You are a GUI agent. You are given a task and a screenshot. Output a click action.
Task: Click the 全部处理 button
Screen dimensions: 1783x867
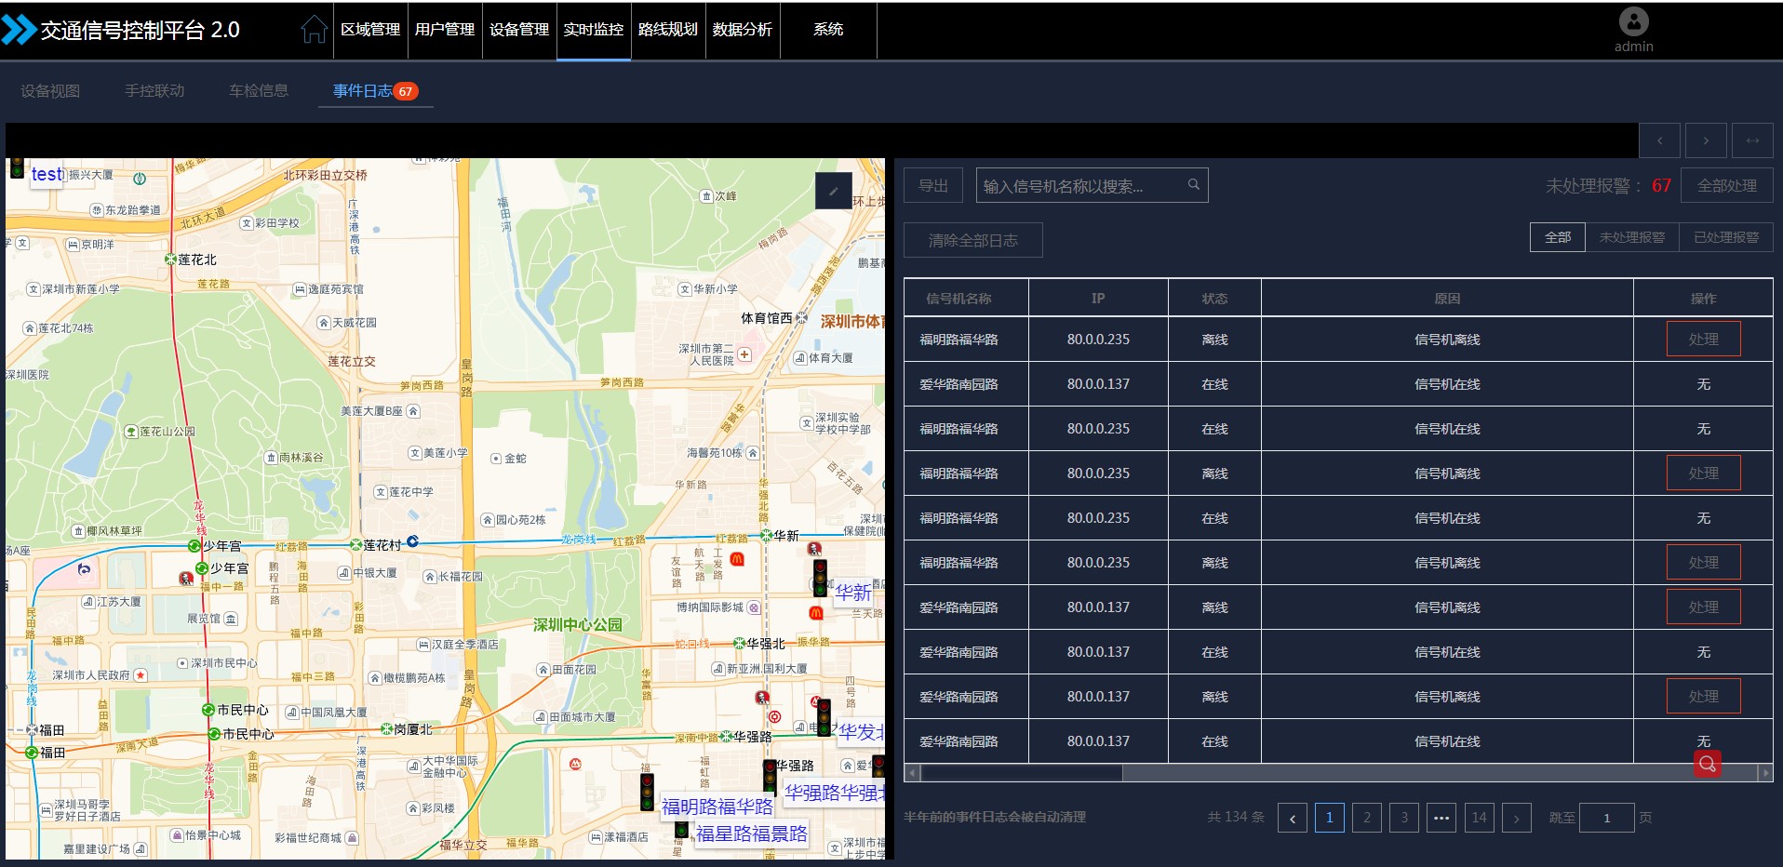1726,185
